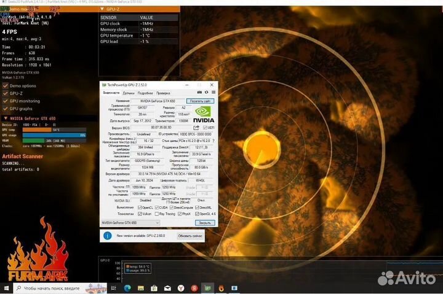Click the GPU-Z title bar icon
The height and width of the screenshot is (294, 443).
[104, 85]
